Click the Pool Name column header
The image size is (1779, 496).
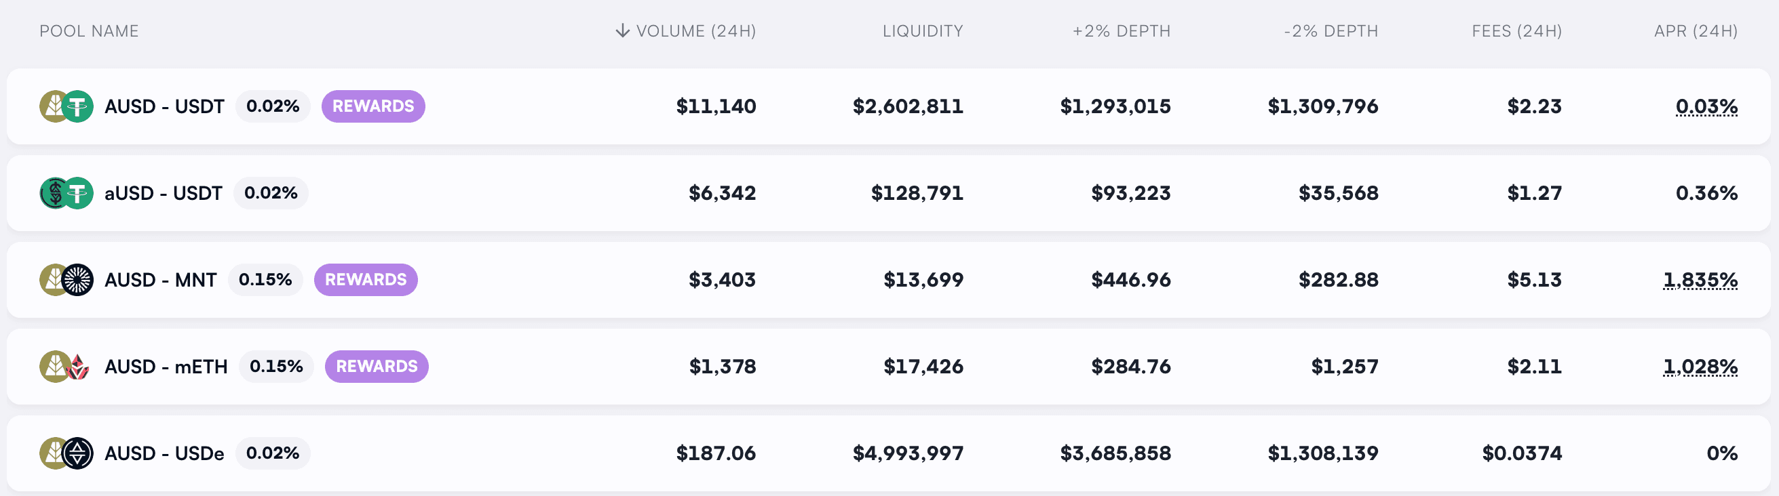89,31
